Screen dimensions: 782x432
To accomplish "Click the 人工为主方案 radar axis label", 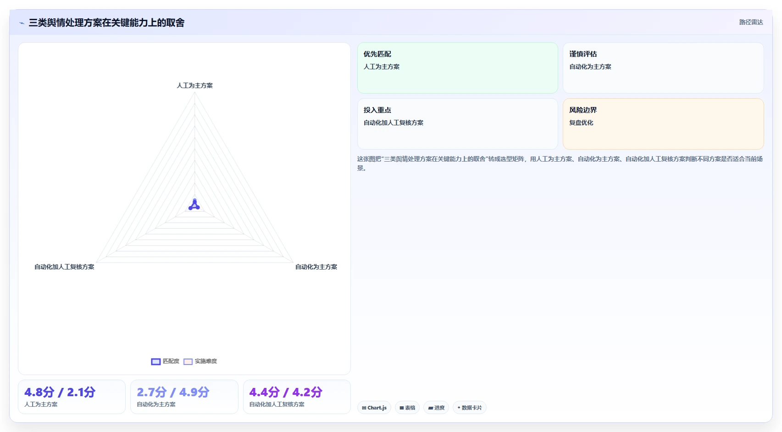I will pos(195,85).
